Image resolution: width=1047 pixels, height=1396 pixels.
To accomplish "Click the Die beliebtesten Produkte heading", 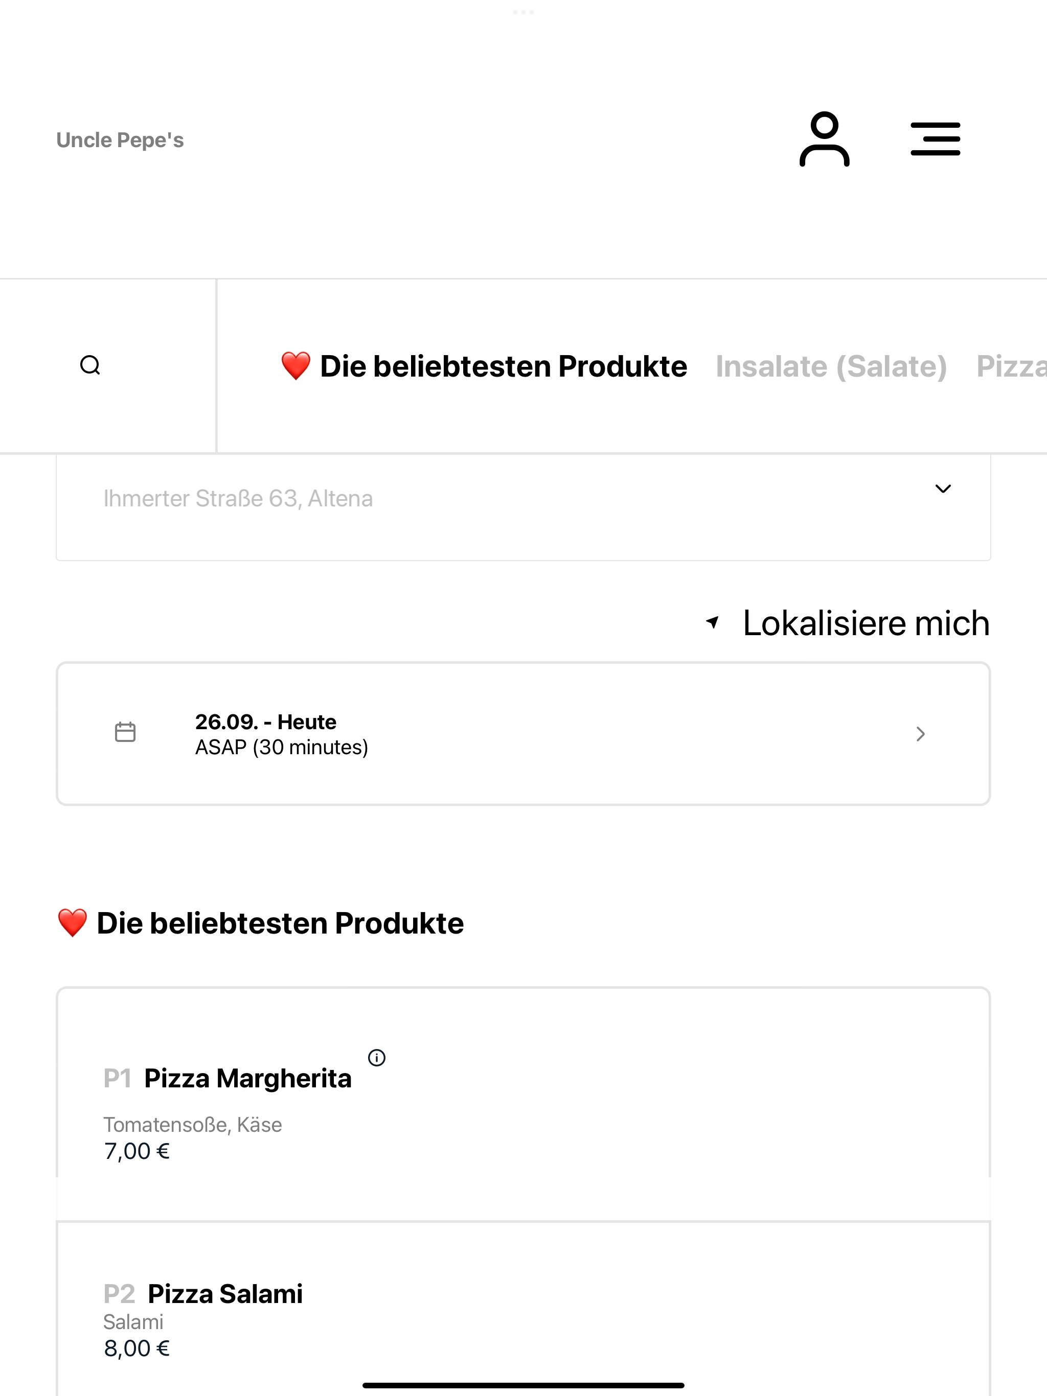I will 280,923.
